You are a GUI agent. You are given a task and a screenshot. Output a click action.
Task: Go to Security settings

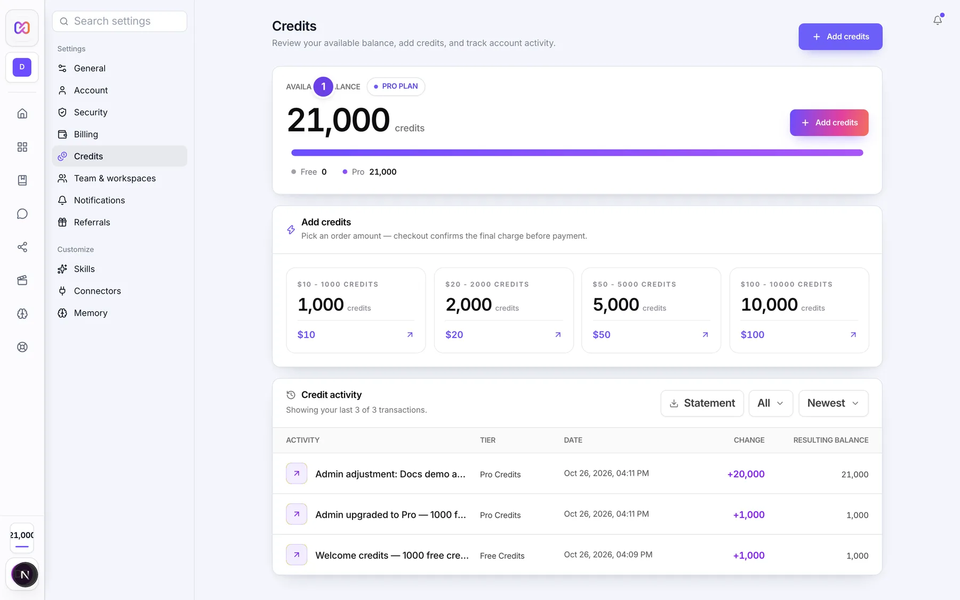(x=119, y=113)
